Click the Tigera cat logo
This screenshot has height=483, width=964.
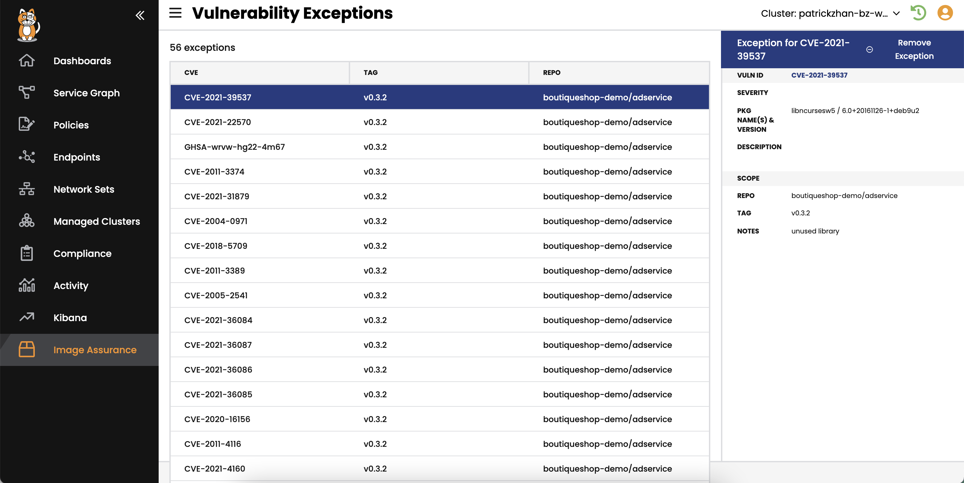(x=28, y=25)
